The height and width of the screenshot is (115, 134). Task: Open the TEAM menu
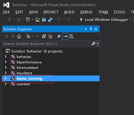coord(103,12)
